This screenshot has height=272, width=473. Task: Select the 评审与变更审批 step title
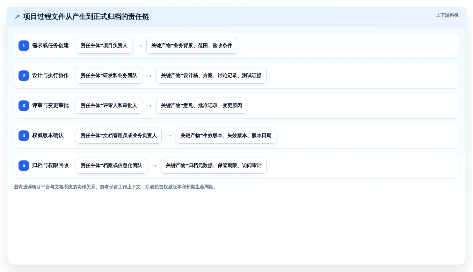(50, 106)
